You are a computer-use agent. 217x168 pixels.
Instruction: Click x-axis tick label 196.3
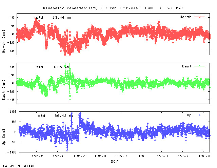point(204,156)
